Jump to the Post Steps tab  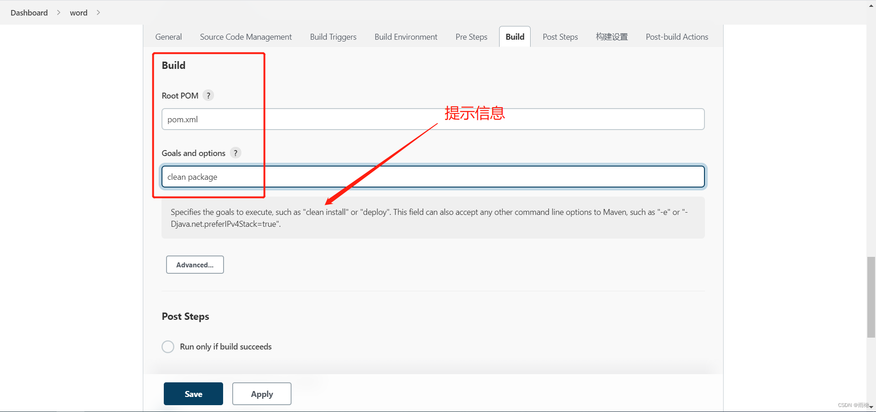[560, 37]
